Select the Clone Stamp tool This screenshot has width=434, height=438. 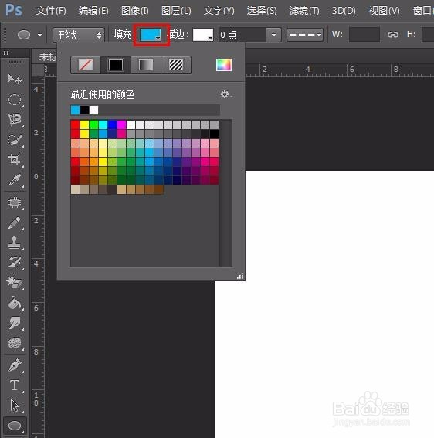pyautogui.click(x=15, y=243)
